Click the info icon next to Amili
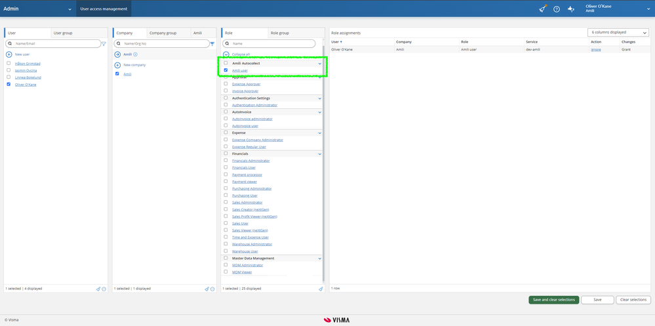This screenshot has height=326, width=655. coord(135,54)
